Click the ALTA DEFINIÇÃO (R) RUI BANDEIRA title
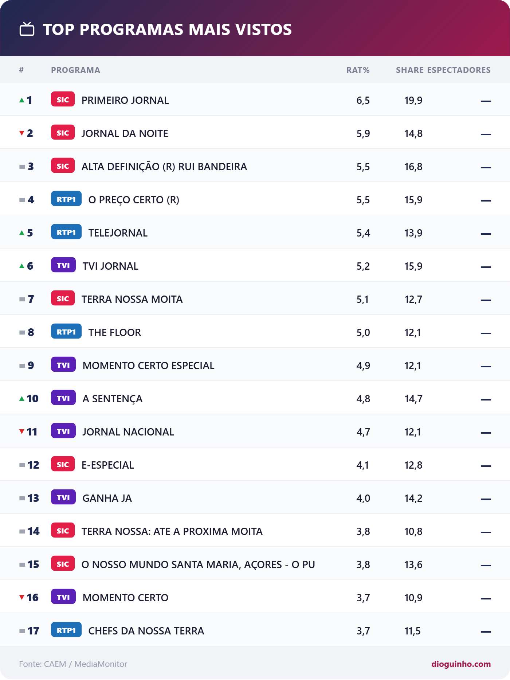This screenshot has width=510, height=680. tap(164, 167)
